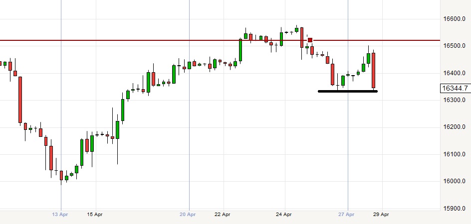This screenshot has width=471, height=224.
Task: Select the 24 Apr date label
Action: (x=284, y=215)
